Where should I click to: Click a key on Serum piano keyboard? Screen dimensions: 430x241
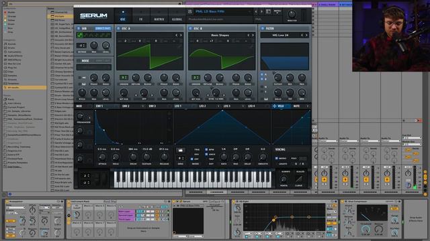coord(193,179)
